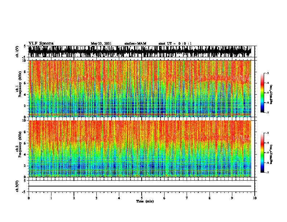Click the ch.1 spectrogram color scale bar

point(262,93)
